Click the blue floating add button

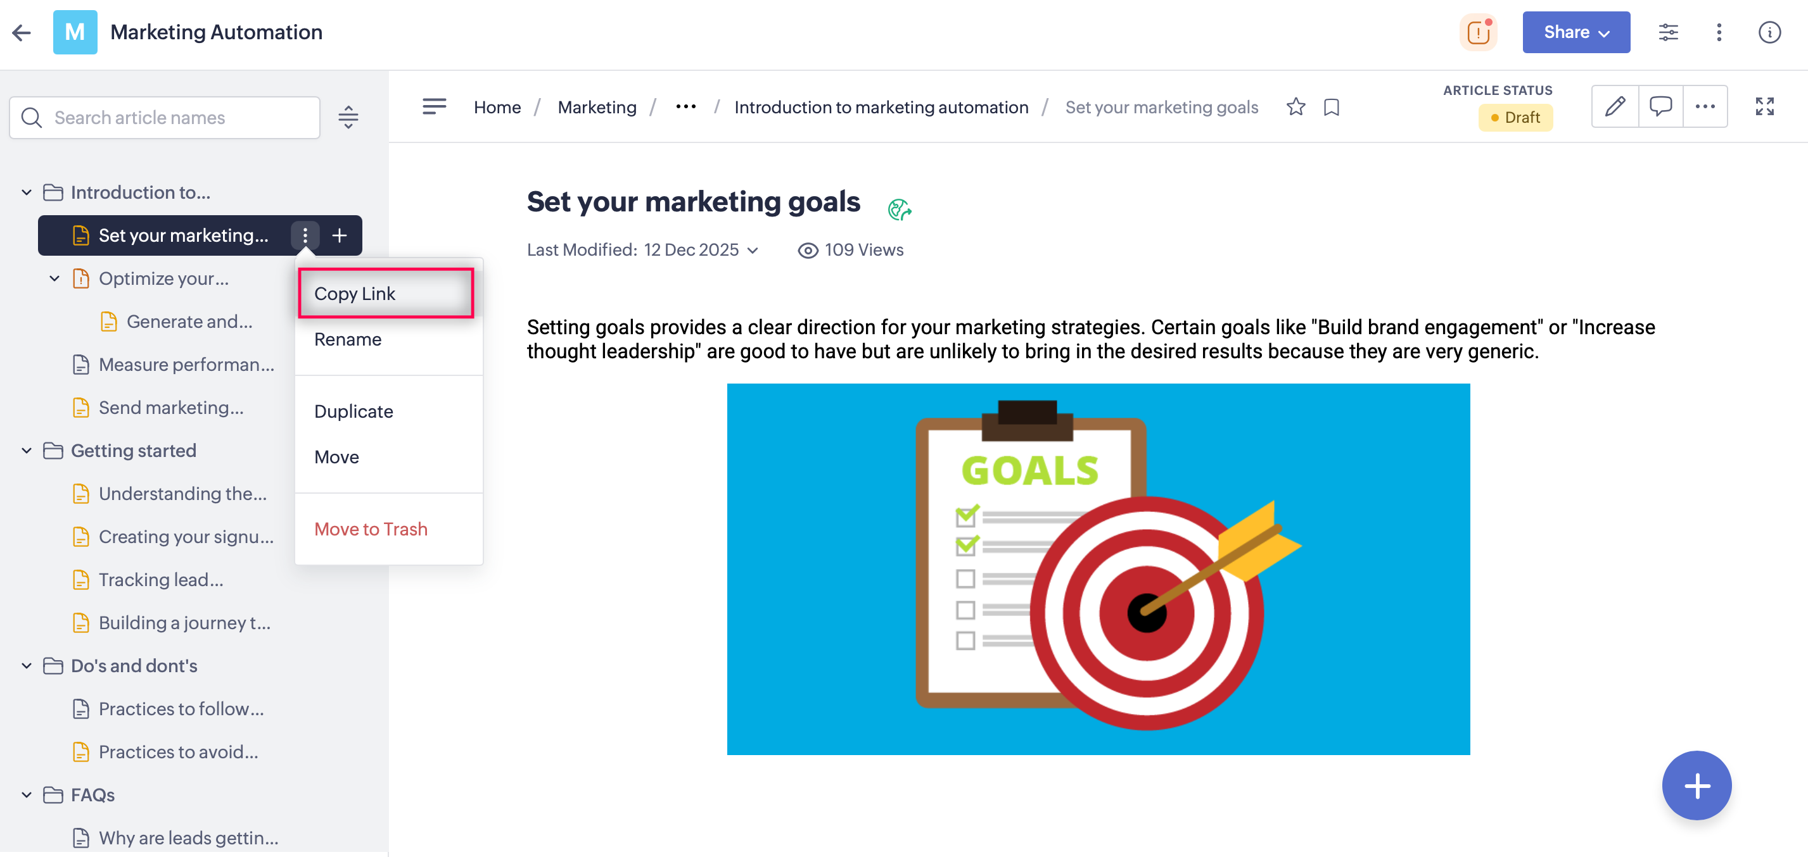[1696, 785]
